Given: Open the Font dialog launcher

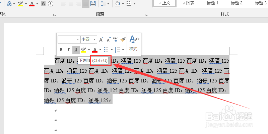Looking at the screenshot, I should pyautogui.click(x=55, y=15).
